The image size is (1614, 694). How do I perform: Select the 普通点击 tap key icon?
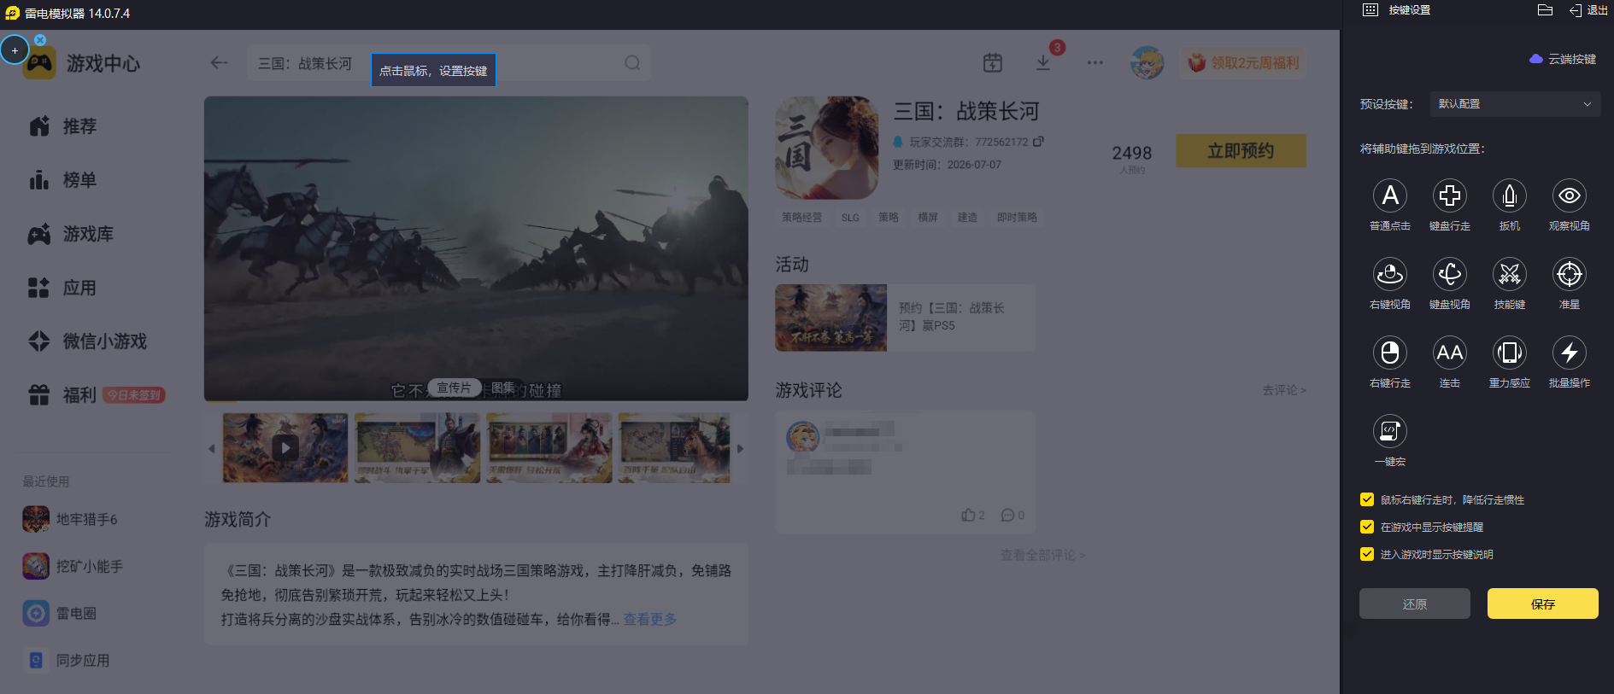pyautogui.click(x=1390, y=195)
